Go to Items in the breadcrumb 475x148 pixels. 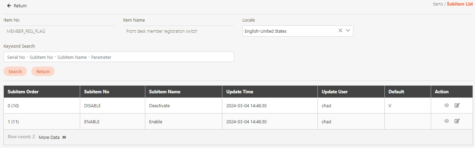coord(437,4)
